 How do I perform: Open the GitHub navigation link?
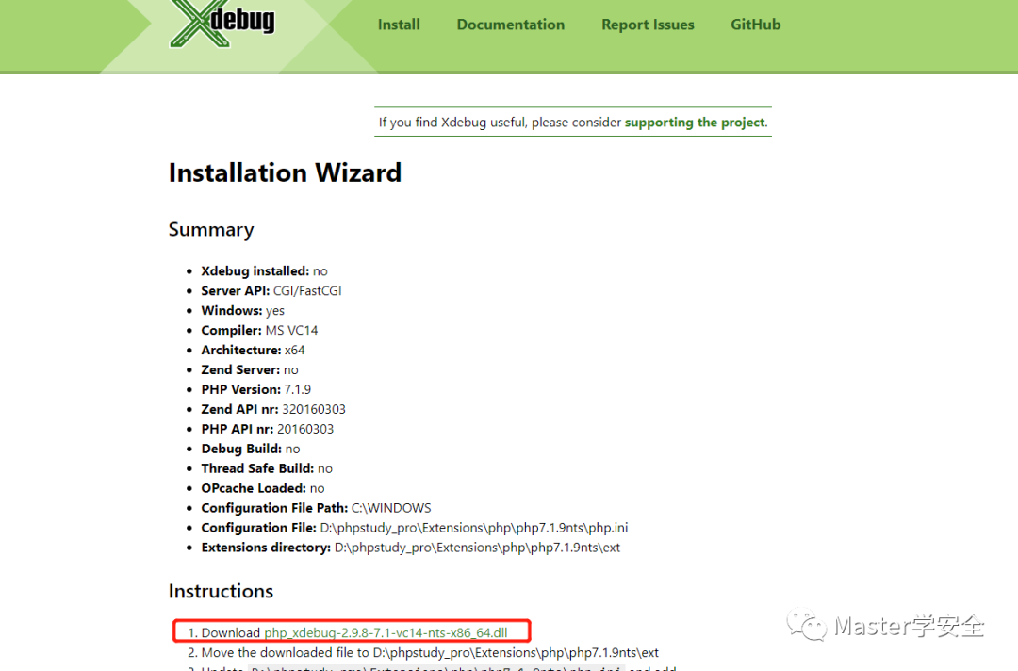755,25
